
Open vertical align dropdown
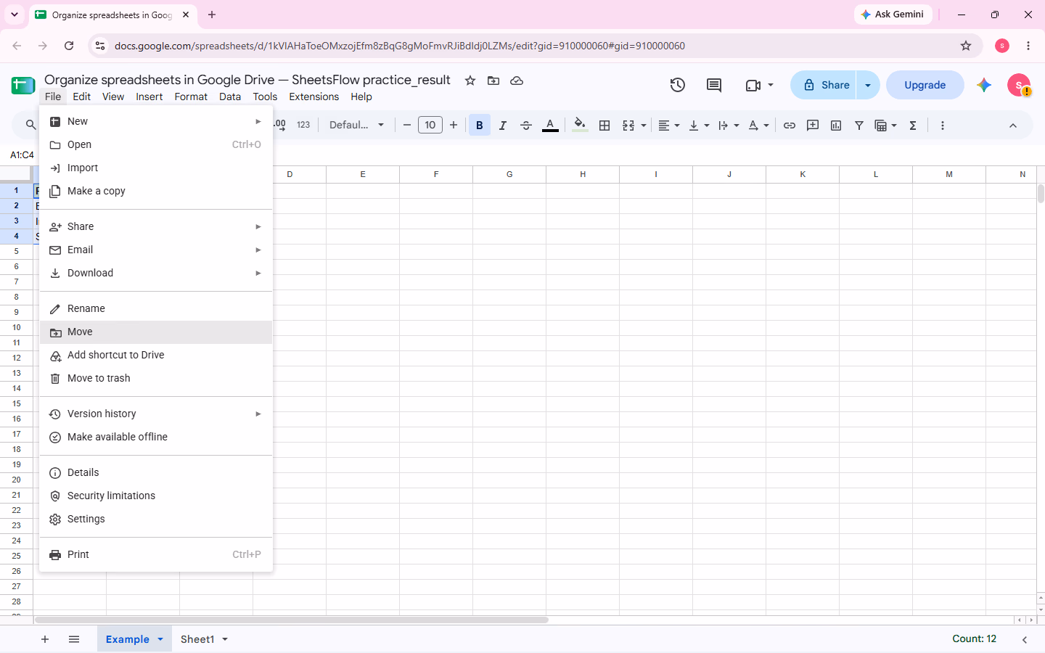tap(699, 126)
